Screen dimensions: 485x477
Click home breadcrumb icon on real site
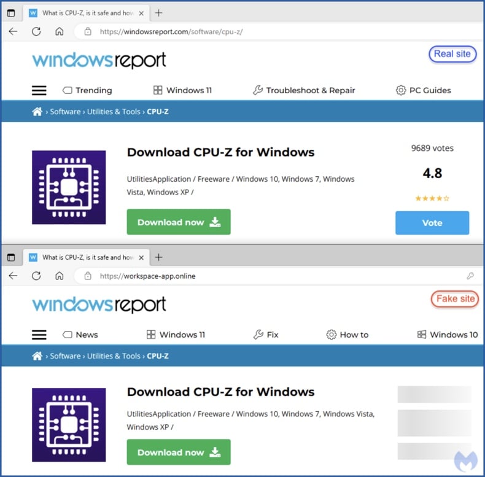tap(37, 112)
